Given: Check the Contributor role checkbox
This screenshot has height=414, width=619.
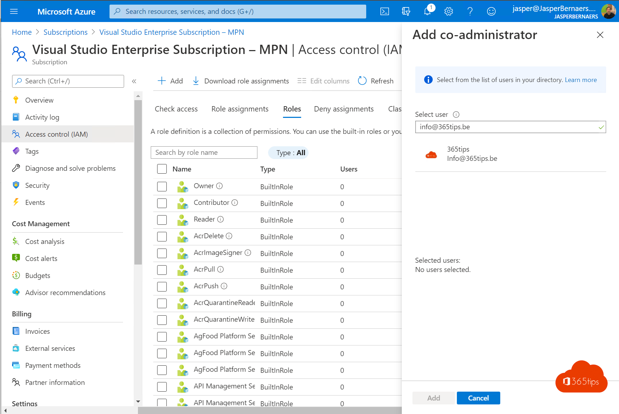Looking at the screenshot, I should [x=162, y=203].
